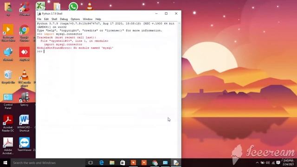
Task: Select the user folder desktop icon
Action: click(8, 9)
